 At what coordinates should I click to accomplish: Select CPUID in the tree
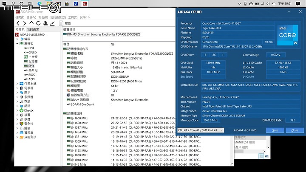pyautogui.click(x=30, y=53)
